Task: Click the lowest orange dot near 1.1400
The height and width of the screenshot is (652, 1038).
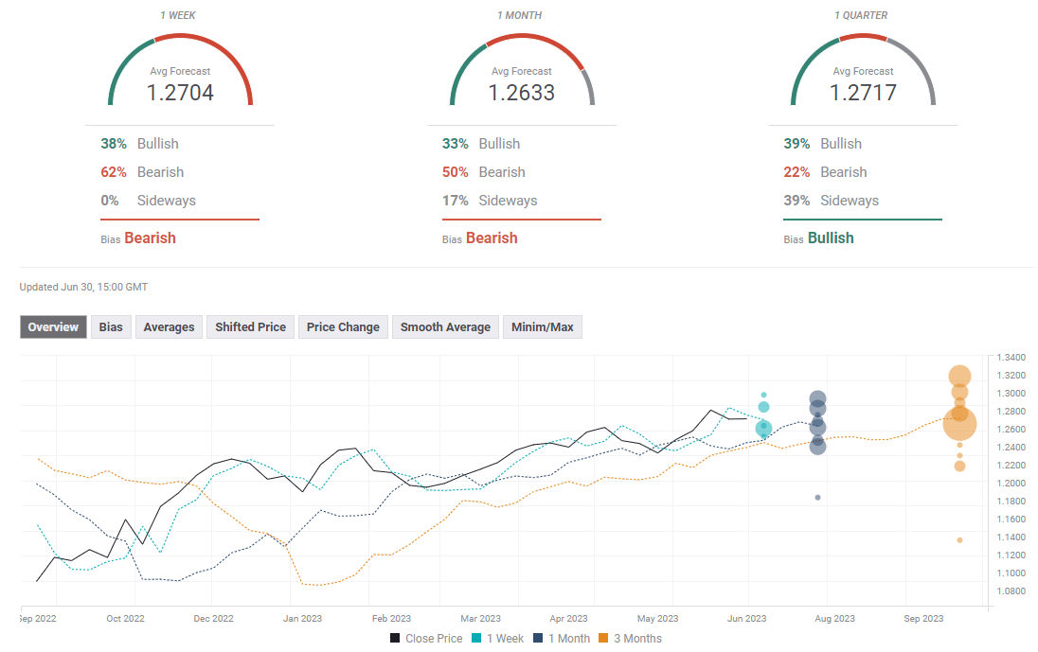Action: click(x=959, y=540)
